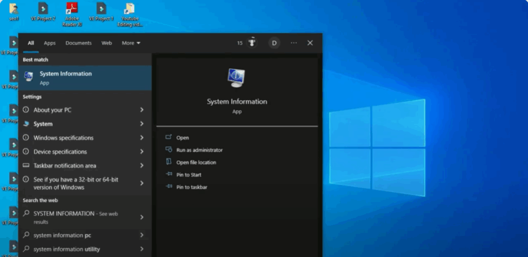This screenshot has height=257, width=528.
Task: Switch to the Apps search tab
Action: click(49, 43)
